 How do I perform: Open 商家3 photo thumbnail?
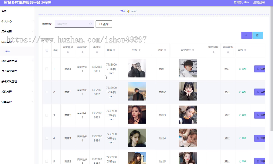(137, 114)
